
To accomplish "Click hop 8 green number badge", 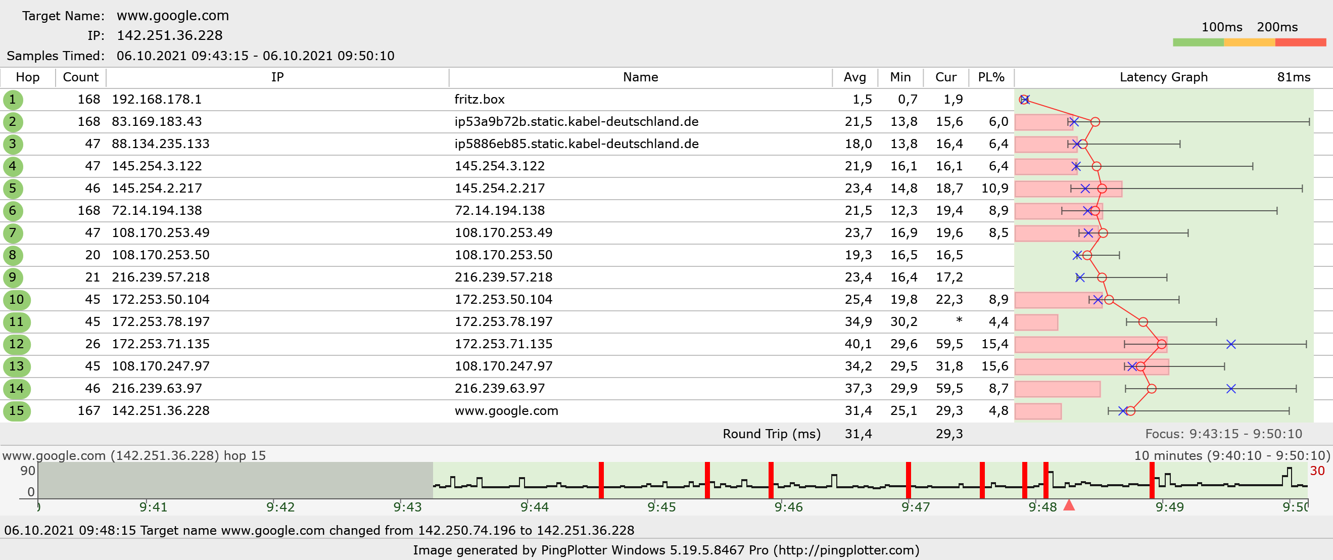I will pos(13,255).
